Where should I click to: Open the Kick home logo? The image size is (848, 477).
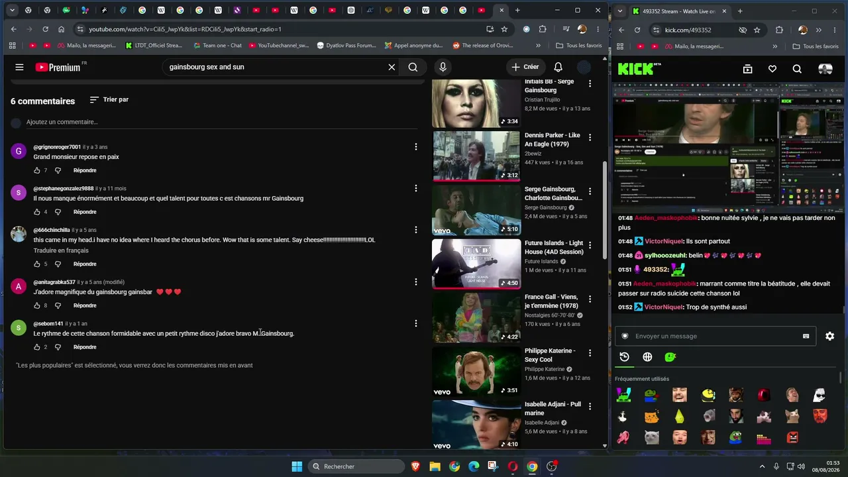pos(639,69)
